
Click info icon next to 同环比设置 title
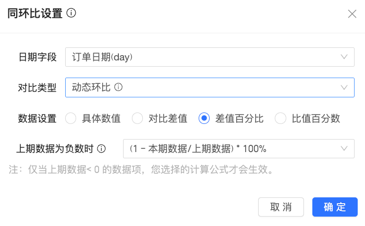point(71,13)
